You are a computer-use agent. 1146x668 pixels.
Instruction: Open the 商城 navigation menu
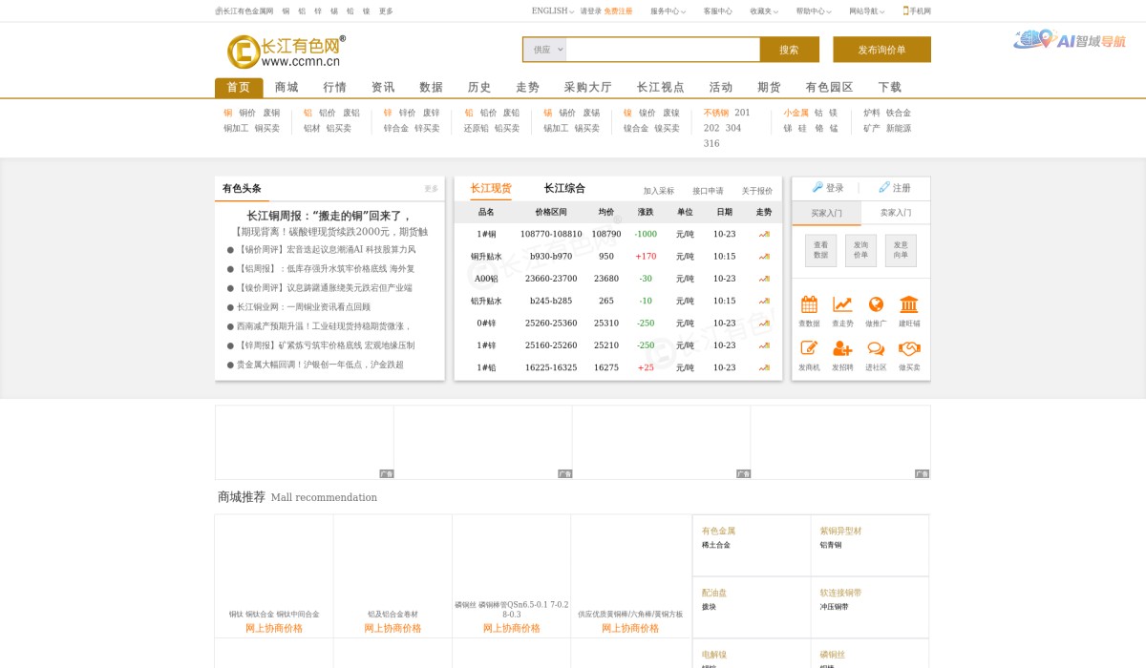tap(286, 87)
